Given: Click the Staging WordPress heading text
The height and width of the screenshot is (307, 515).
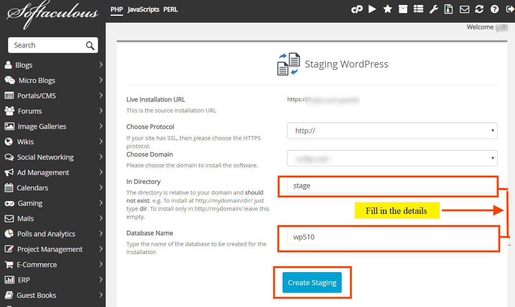Looking at the screenshot, I should click(x=347, y=64).
